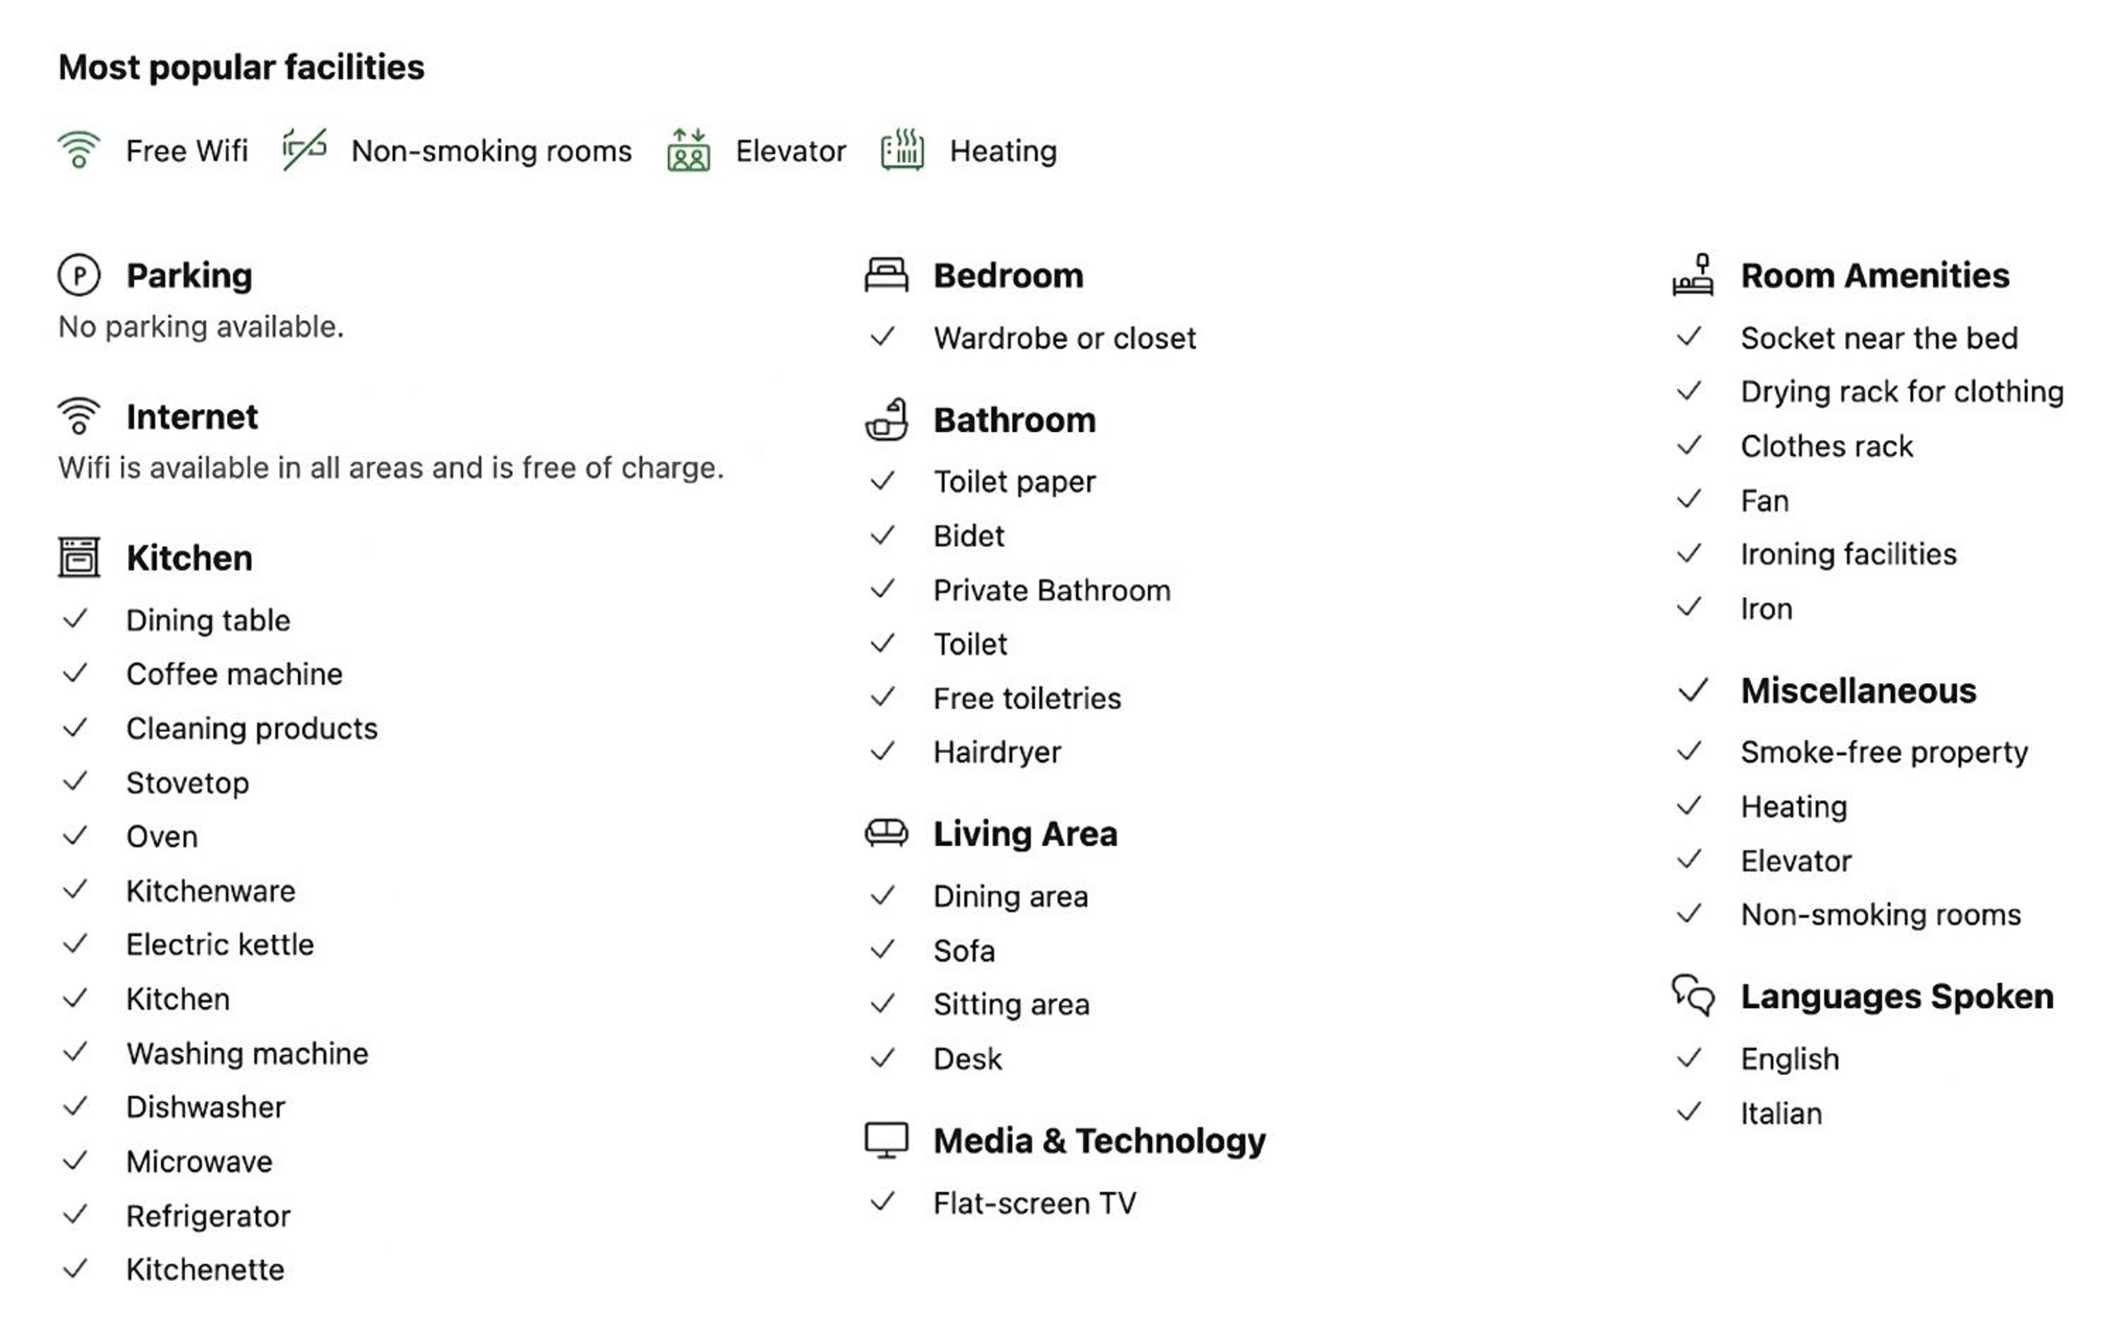Click the Non-smoking rooms icon
The image size is (2118, 1326).
pos(304,149)
